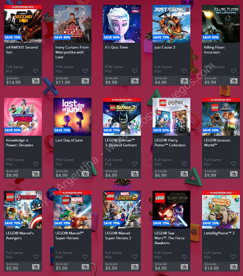Image resolution: width=243 pixels, height=276 pixels.
Task: Wishlist Killing Floor: Incursion with heart
Action: tap(234, 71)
